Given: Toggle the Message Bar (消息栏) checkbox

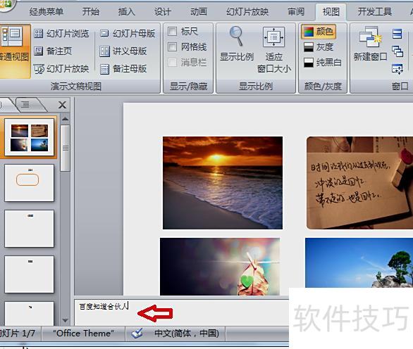Looking at the screenshot, I should pos(172,63).
